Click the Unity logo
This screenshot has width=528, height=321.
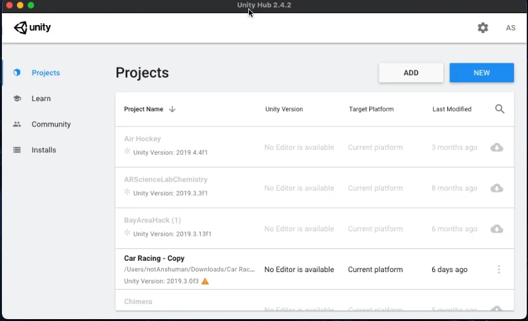(x=33, y=28)
